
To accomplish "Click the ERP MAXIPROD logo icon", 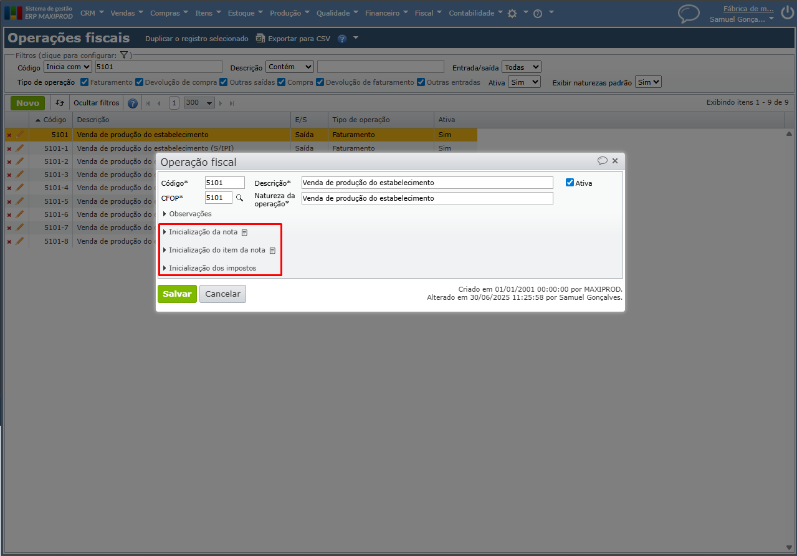I will point(13,13).
